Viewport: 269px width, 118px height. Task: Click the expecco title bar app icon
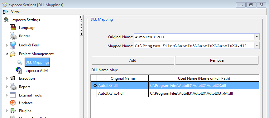point(5,5)
